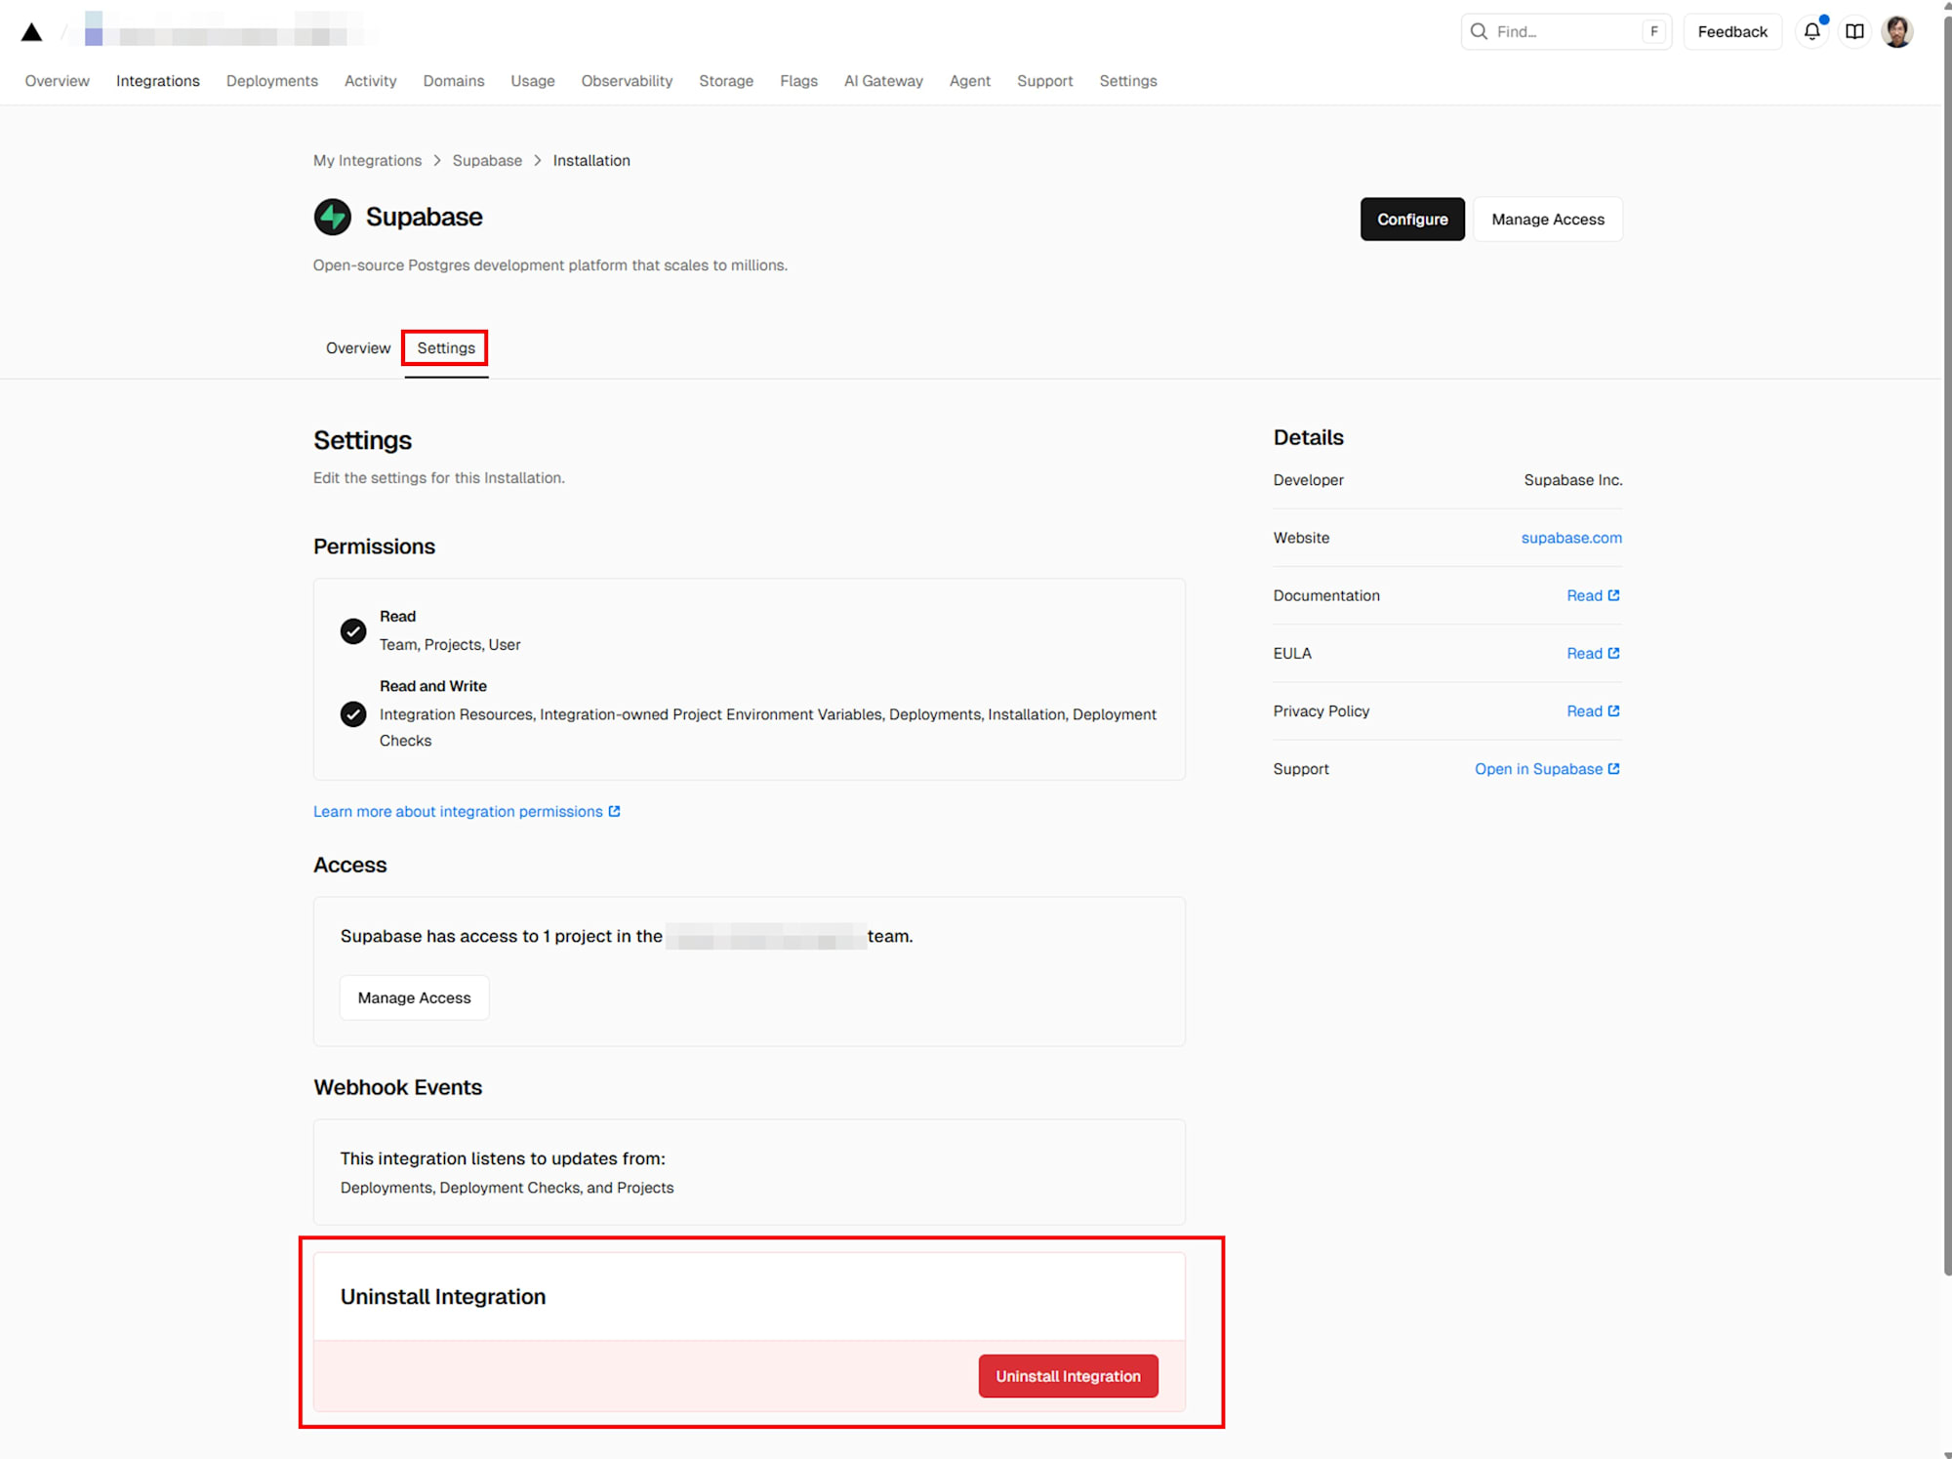Go to My Integrations breadcrumb
The height and width of the screenshot is (1459, 1952).
click(367, 160)
